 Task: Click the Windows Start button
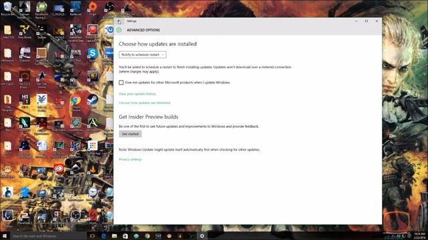tap(5, 236)
